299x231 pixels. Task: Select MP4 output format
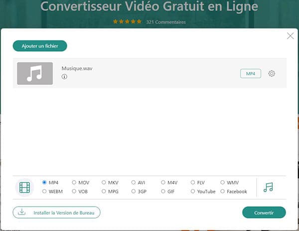click(44, 182)
